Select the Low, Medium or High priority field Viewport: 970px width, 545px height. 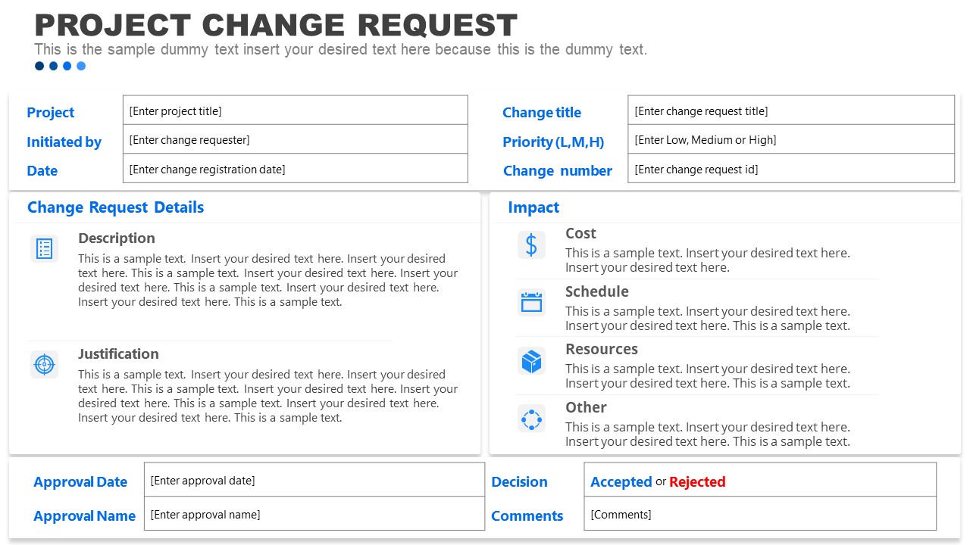click(x=790, y=140)
